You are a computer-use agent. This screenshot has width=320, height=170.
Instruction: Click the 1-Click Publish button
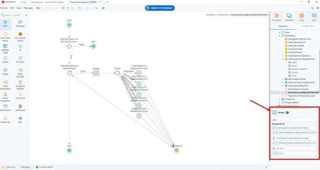(44, 167)
